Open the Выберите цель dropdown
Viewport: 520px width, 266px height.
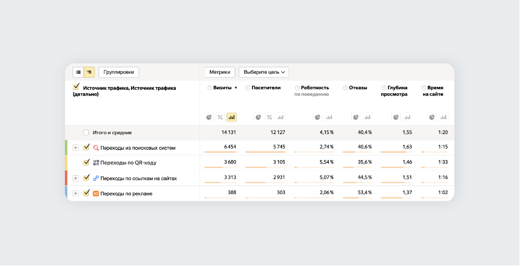click(263, 72)
